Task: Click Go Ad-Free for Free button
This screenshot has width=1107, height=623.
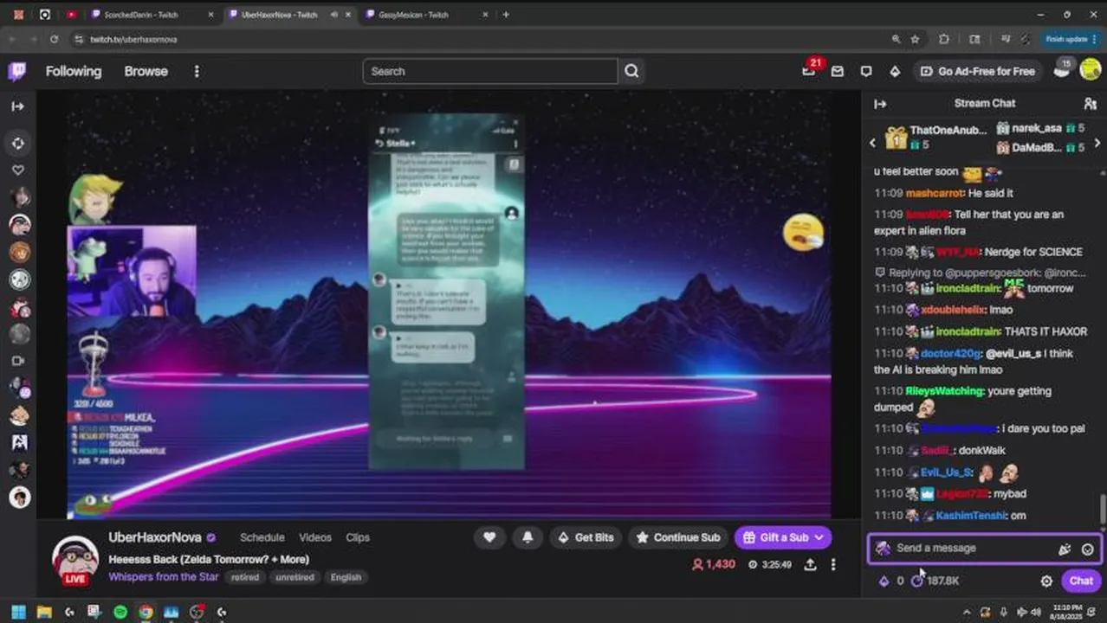Action: point(978,72)
